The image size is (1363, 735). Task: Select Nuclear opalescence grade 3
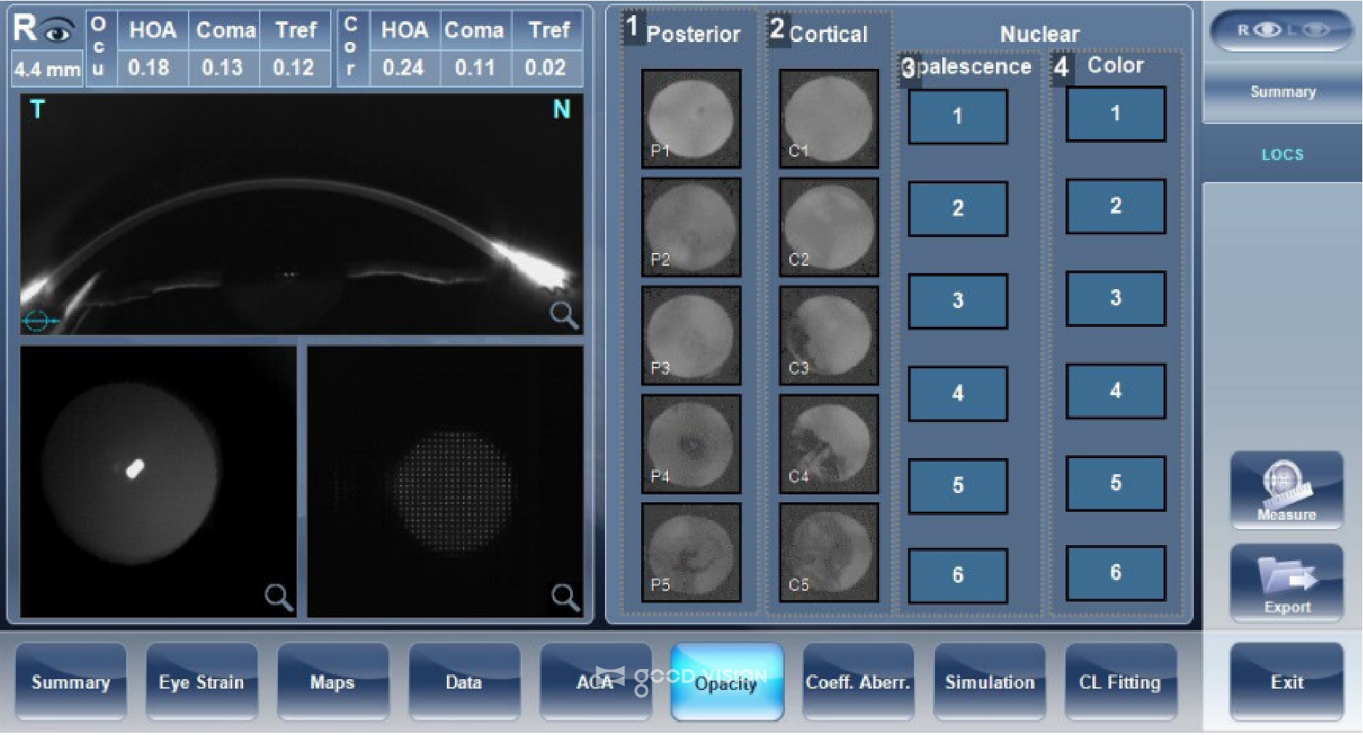pos(958,301)
